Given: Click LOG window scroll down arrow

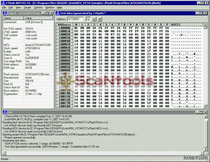Looking at the screenshot, I should pos(206,149).
